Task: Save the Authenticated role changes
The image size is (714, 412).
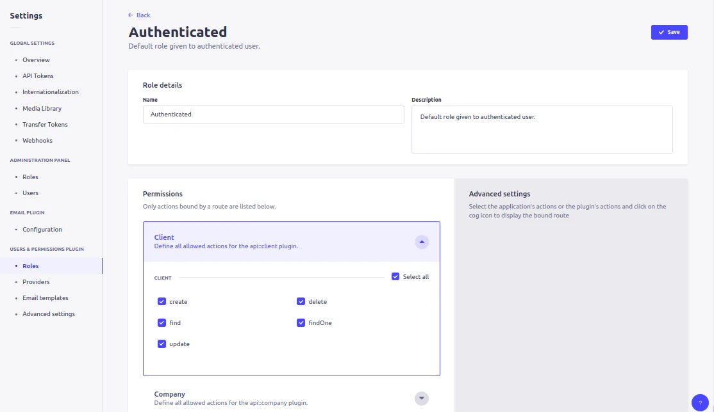Action: click(669, 31)
